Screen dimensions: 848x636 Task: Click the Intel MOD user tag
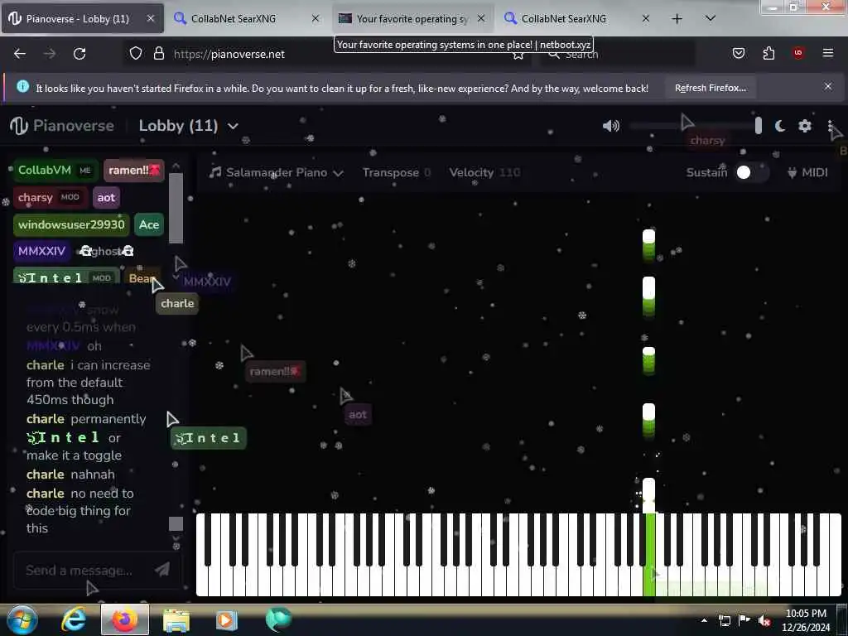[x=65, y=277]
